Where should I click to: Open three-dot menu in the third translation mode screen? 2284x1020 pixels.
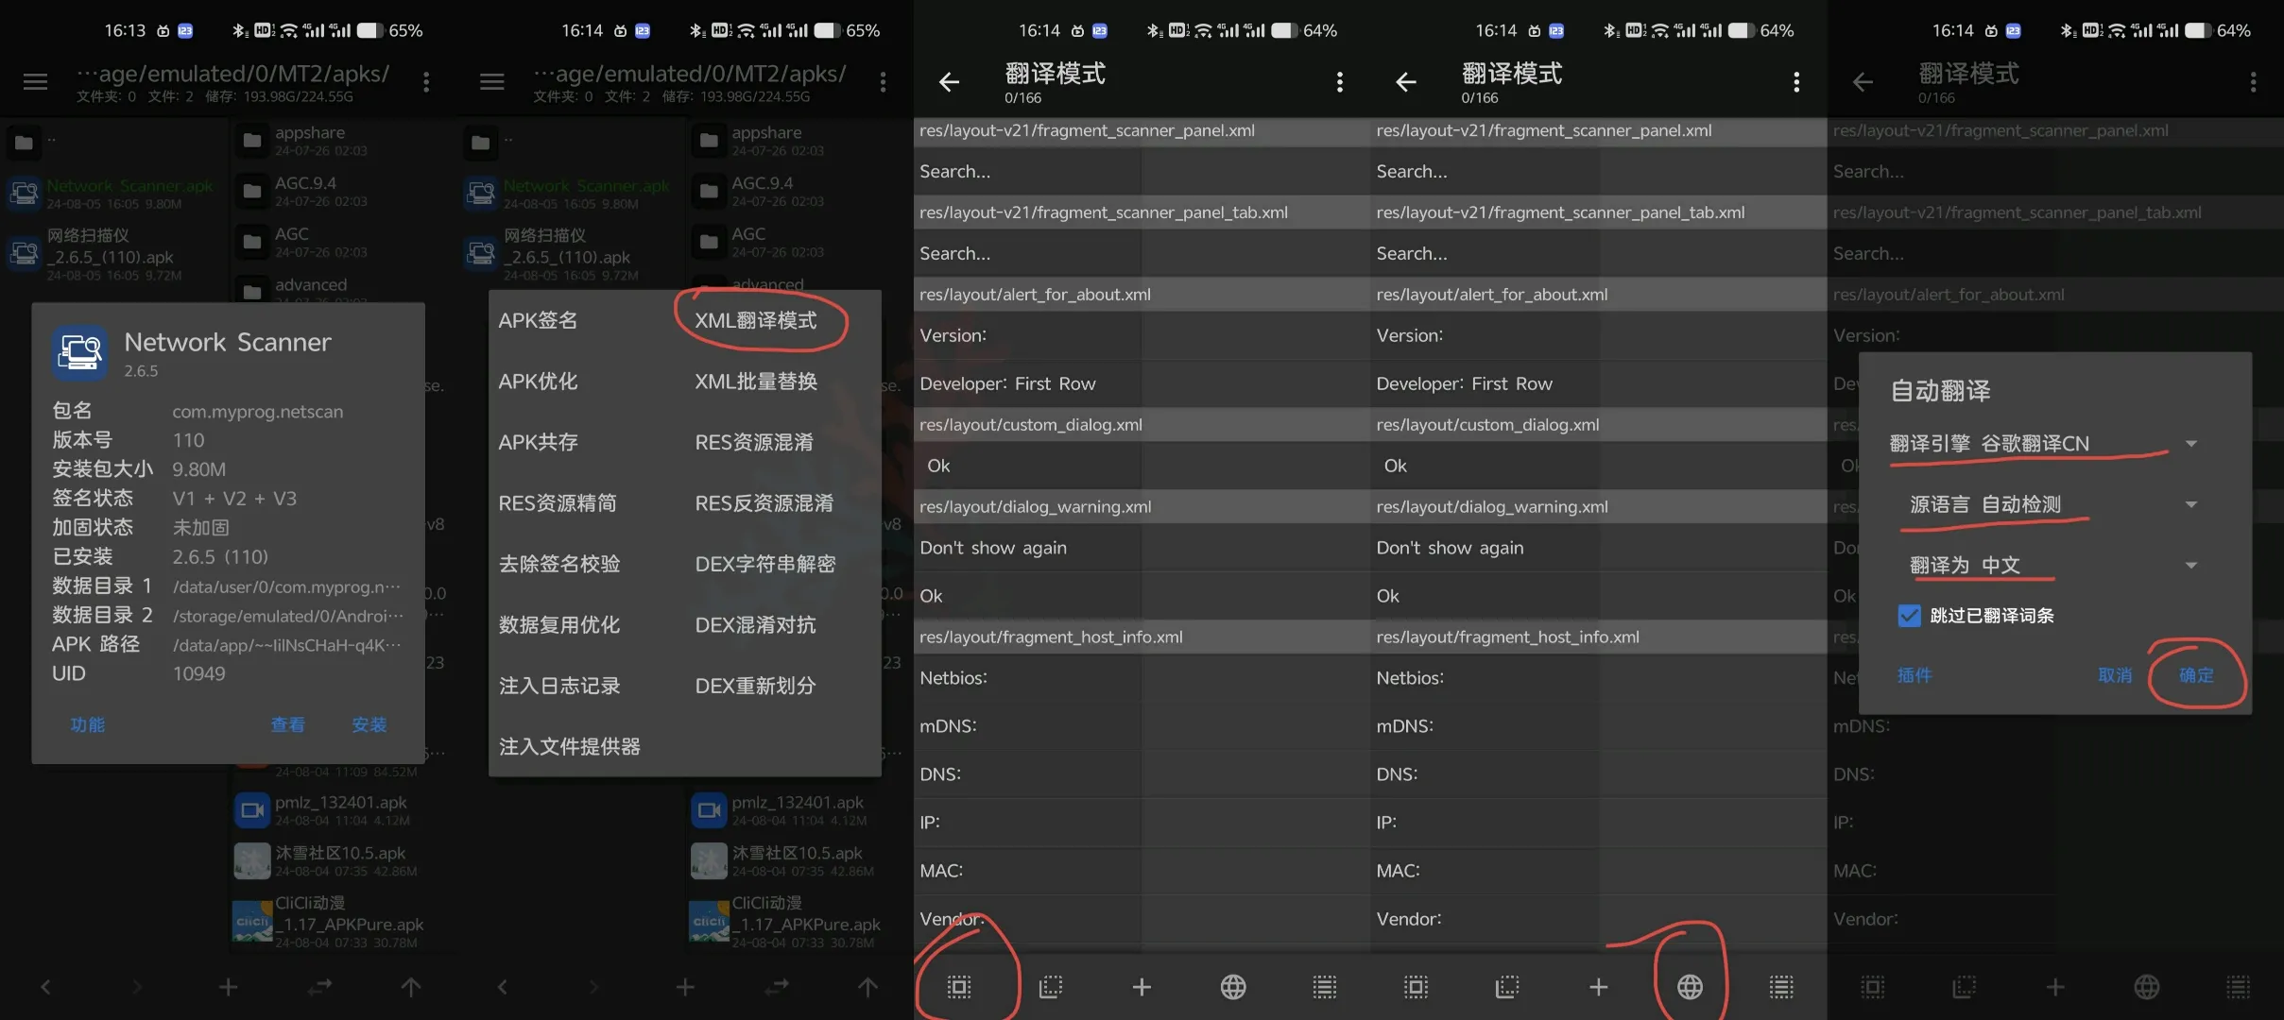pyautogui.click(x=1339, y=82)
